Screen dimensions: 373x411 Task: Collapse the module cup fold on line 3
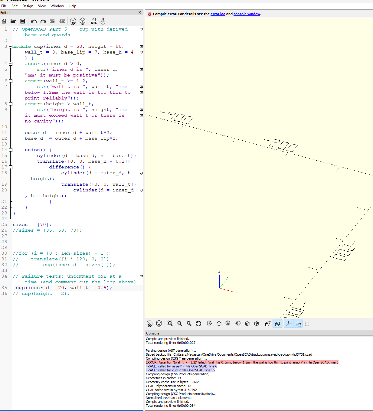11,47
